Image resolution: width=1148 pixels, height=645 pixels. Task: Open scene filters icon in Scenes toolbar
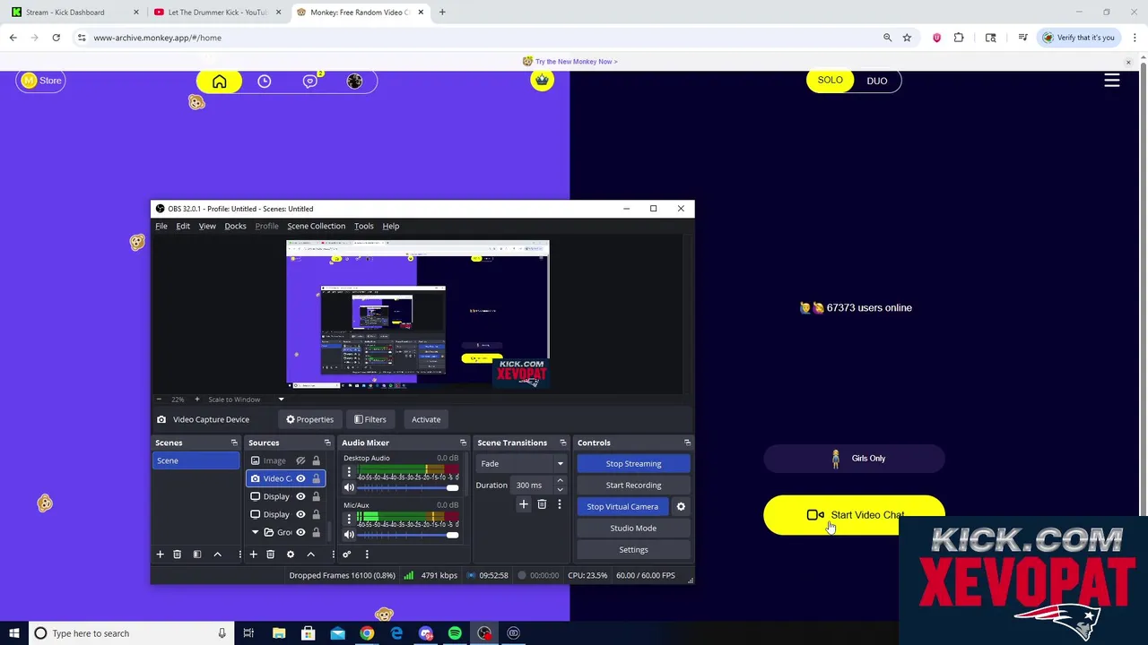pyautogui.click(x=197, y=555)
